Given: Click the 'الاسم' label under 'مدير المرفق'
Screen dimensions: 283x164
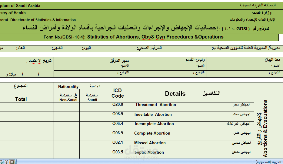Looking at the screenshot, I should (x=125, y=66).
